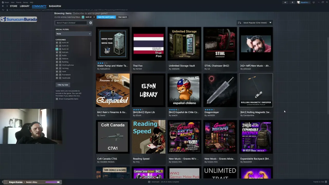Click the page vertical scrollbar
329x185 pixels.
[x=328, y=76]
